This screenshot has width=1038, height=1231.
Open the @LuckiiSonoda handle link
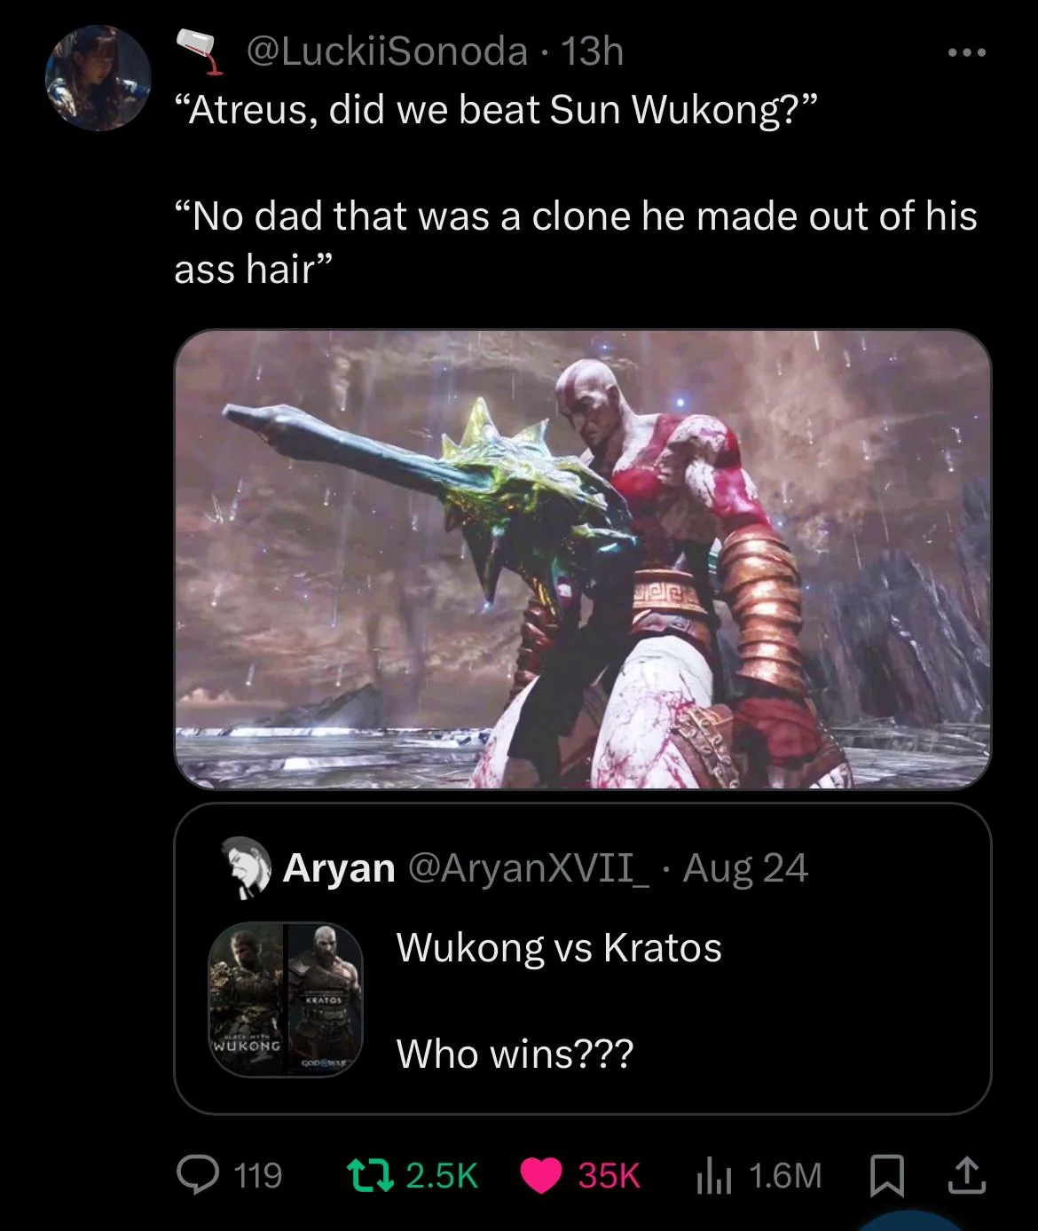(x=386, y=51)
